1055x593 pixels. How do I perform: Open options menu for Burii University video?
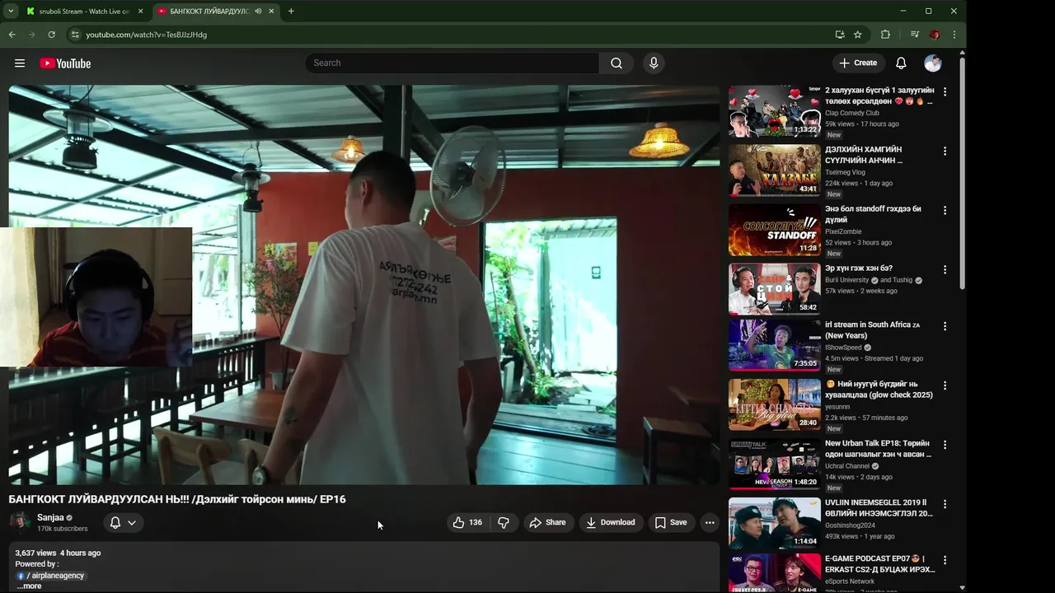click(x=945, y=269)
